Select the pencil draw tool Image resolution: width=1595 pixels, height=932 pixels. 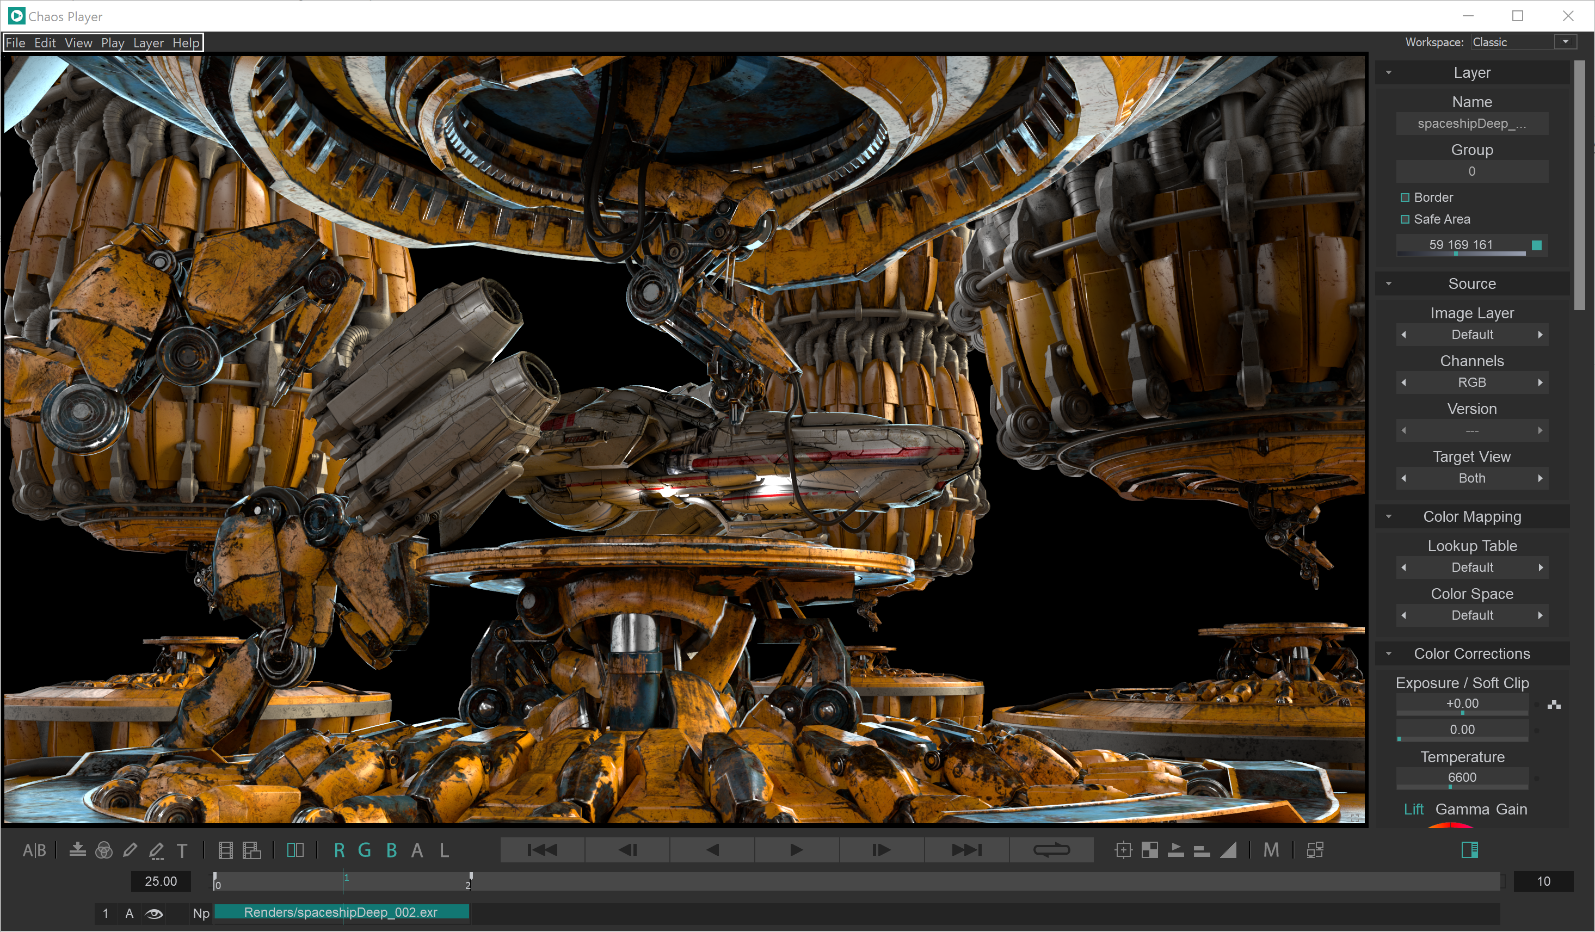[130, 850]
